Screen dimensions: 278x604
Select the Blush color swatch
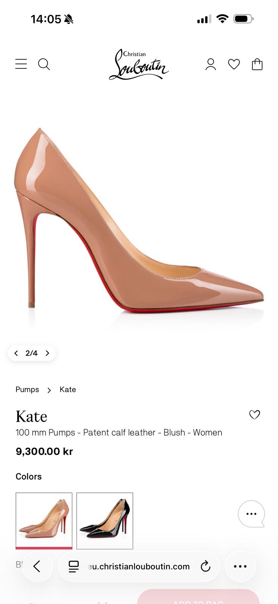[x=44, y=521]
